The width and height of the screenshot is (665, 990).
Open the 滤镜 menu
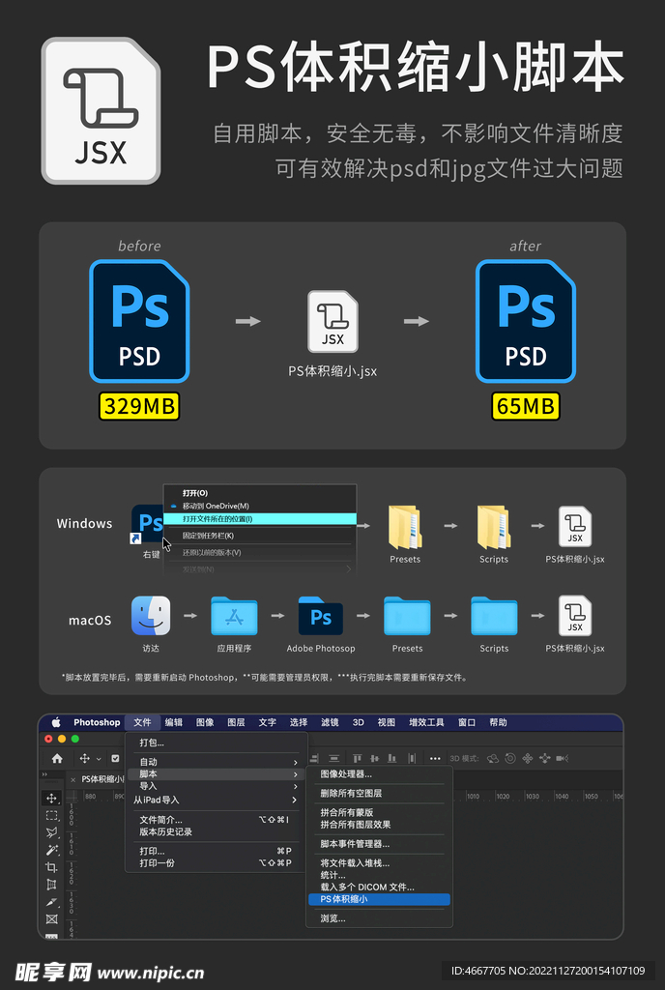330,722
